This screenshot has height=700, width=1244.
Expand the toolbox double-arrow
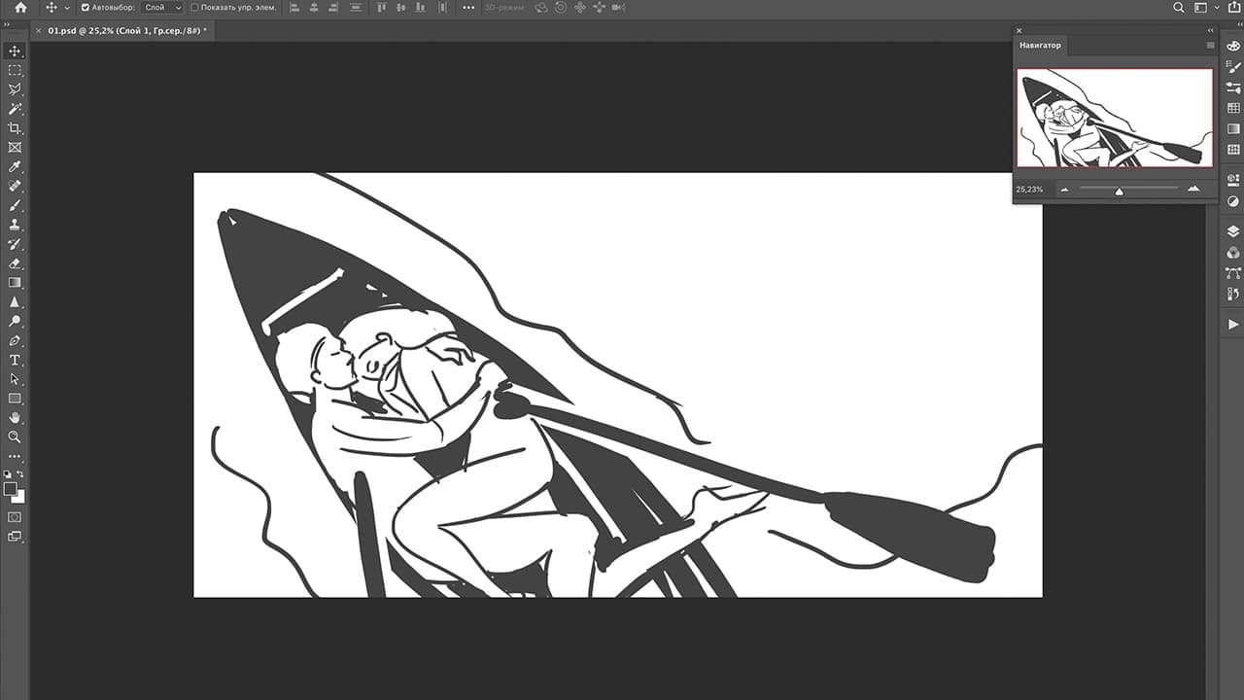(x=7, y=24)
